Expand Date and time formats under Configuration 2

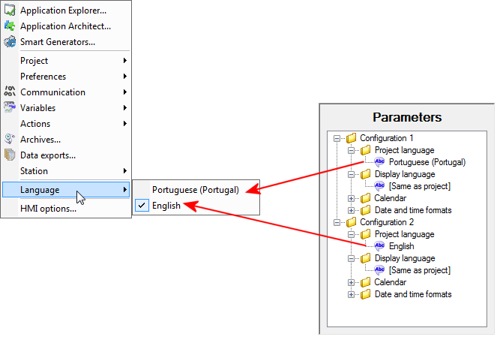click(x=351, y=294)
